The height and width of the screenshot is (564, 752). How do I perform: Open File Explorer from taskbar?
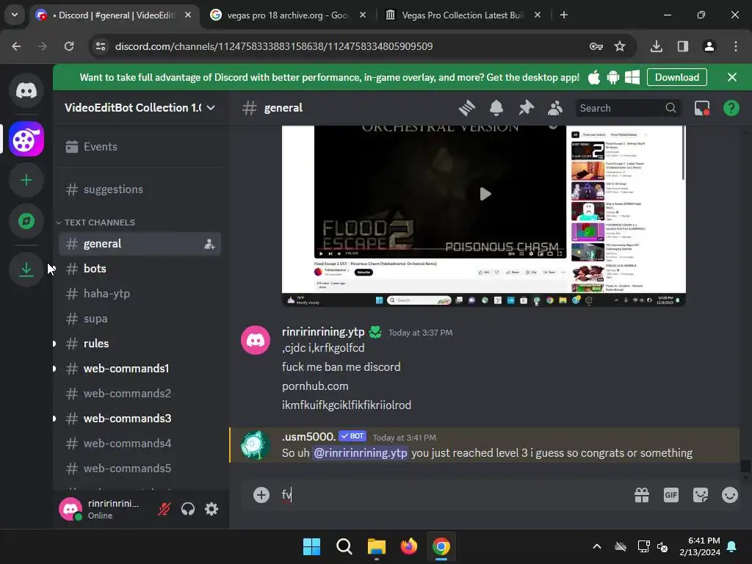click(x=377, y=546)
